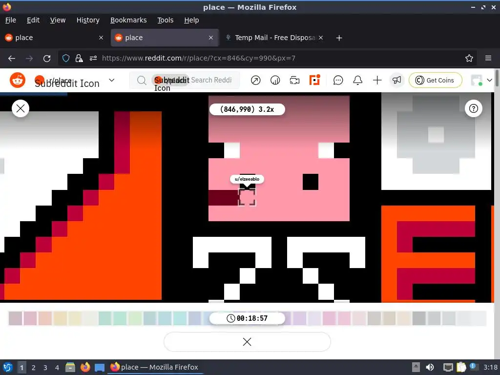
Task: Select the darkest gray palette swatch
Action: [x=418, y=318]
